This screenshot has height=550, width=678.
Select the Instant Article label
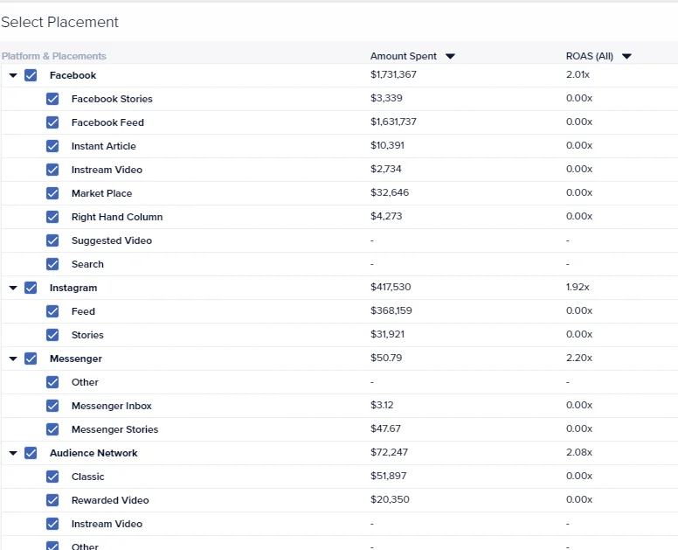point(104,146)
